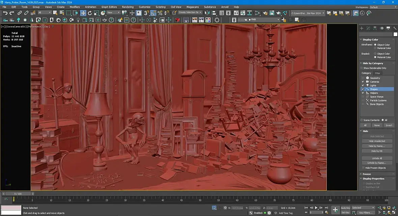The height and width of the screenshot is (216, 398).
Task: Uncheck the Cameras category checkbox
Action: [363, 82]
